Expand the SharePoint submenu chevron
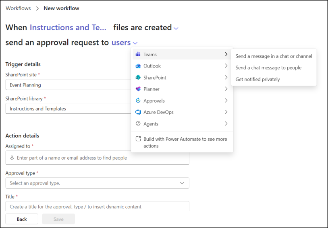The image size is (328, 228). [x=226, y=78]
